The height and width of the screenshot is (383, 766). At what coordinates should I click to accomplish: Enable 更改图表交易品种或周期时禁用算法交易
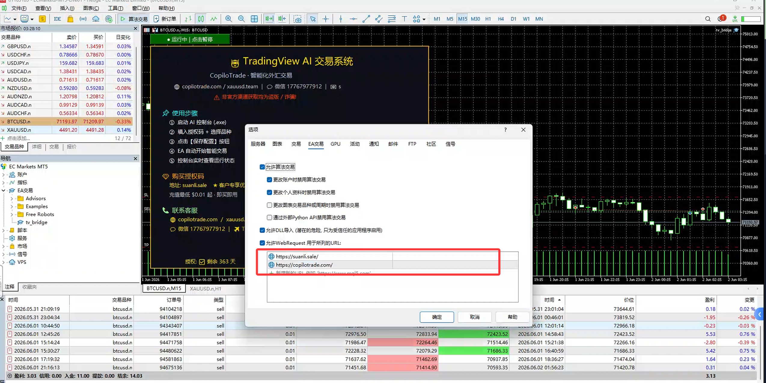point(269,205)
